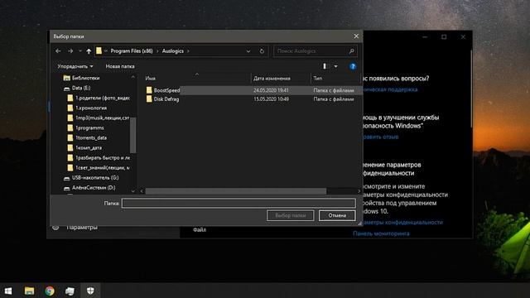Open recent locations dropdown arrow
Viewport: 530px width, 298px height.
click(80, 51)
